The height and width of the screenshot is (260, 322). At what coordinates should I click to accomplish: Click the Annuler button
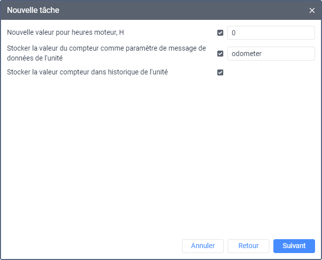coord(203,246)
